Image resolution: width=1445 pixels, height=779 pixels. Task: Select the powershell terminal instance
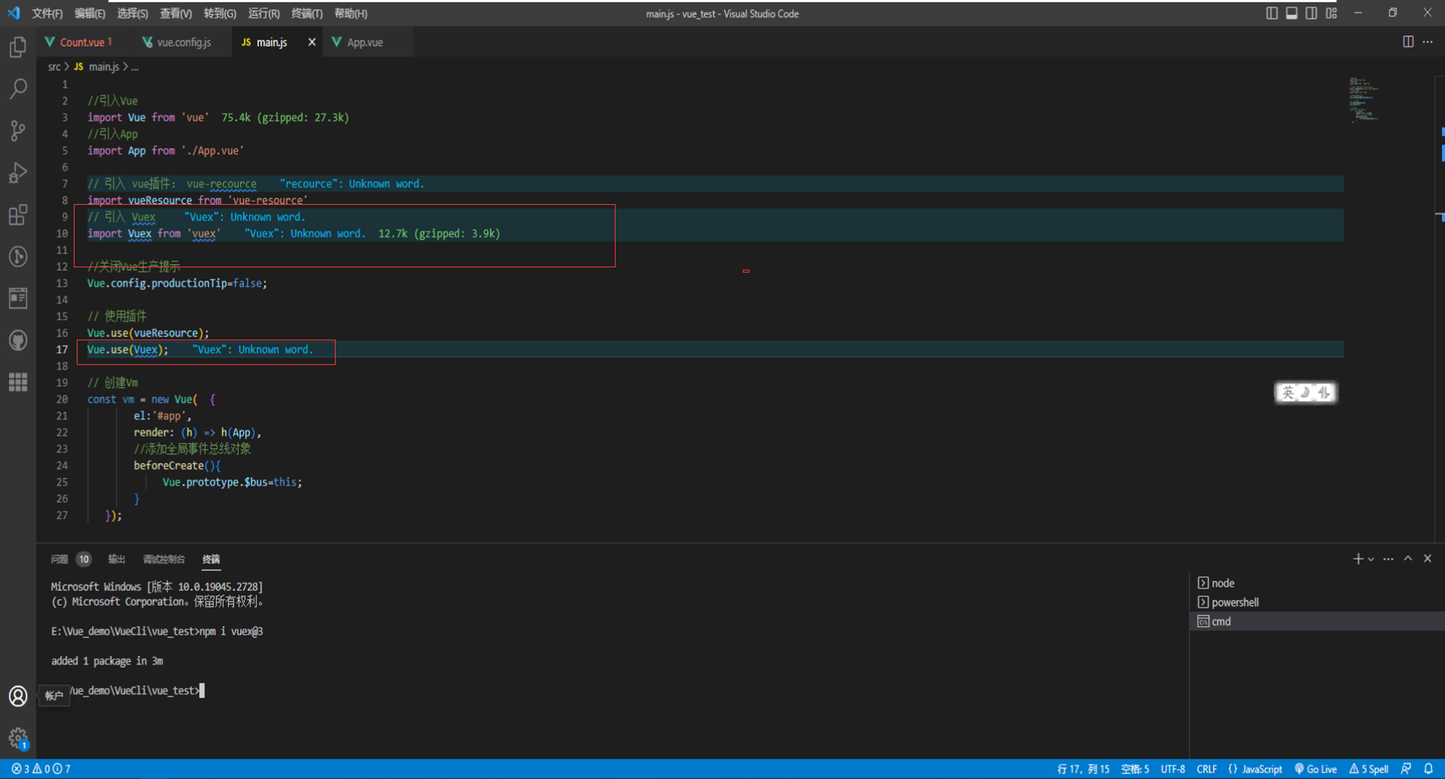(x=1317, y=602)
